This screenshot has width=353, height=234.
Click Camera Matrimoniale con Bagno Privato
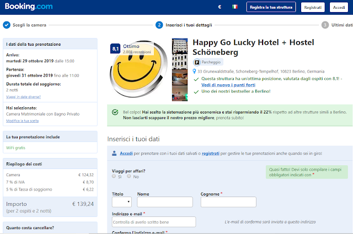click(43, 114)
